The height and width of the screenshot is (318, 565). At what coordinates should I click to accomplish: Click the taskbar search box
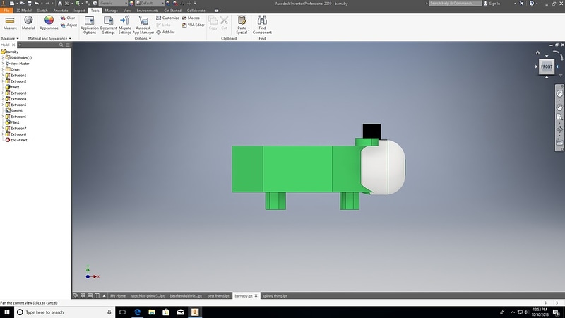[x=64, y=312]
